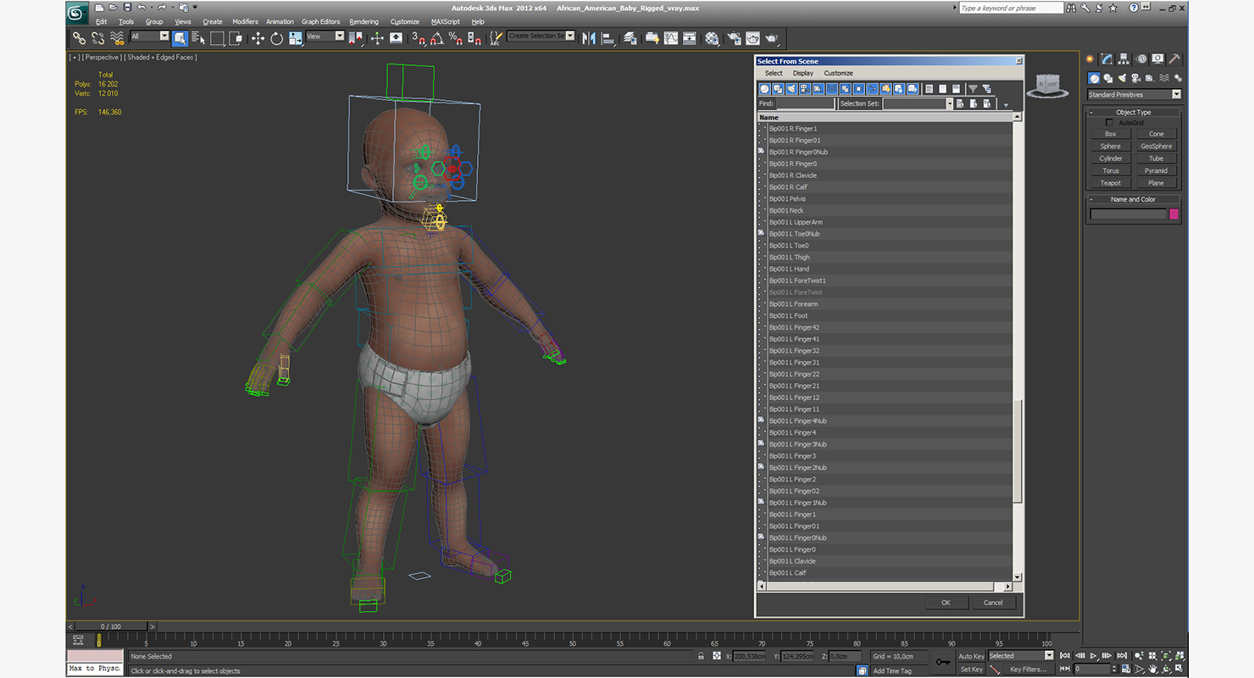Enable the AutoGrid checkbox
1254x678 pixels.
coord(1110,123)
